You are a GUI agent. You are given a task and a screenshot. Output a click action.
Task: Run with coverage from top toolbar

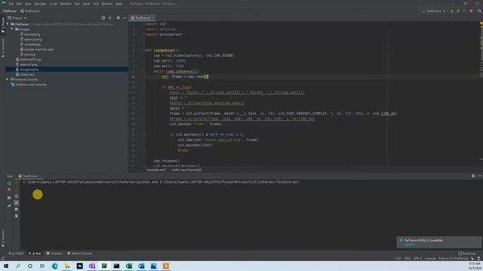point(465,11)
